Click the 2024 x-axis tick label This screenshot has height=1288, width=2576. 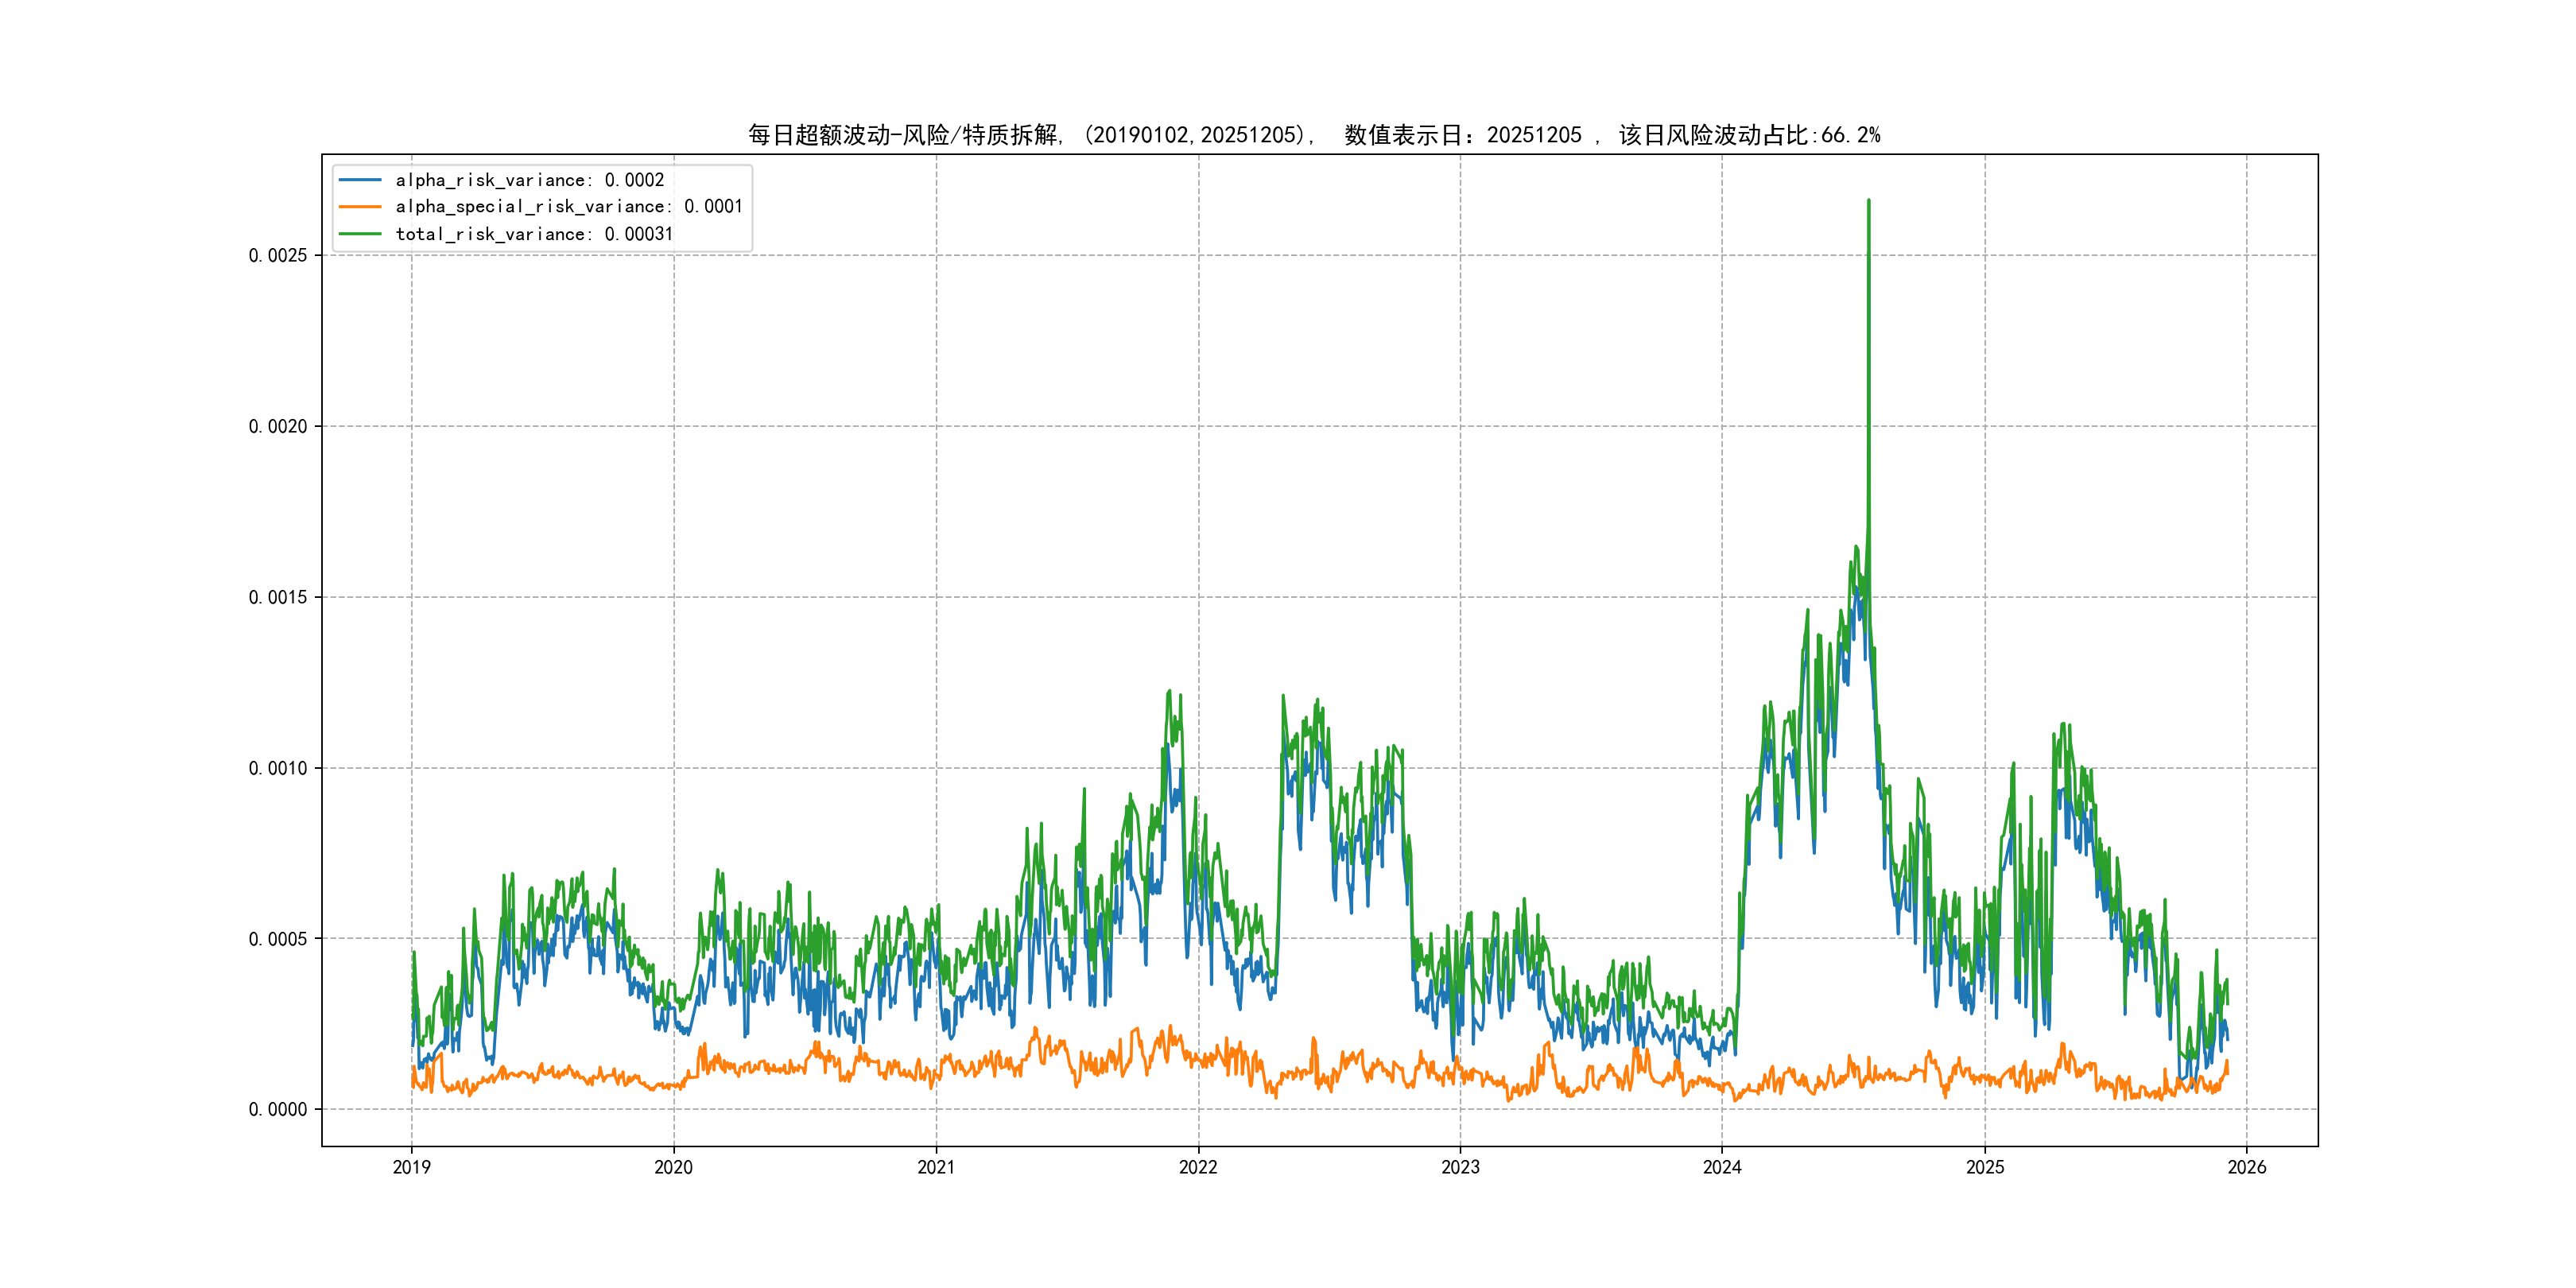[x=1722, y=1167]
